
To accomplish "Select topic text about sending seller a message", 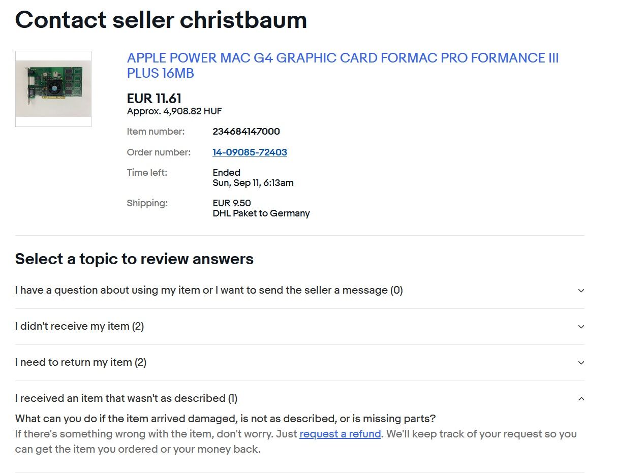I will (209, 290).
